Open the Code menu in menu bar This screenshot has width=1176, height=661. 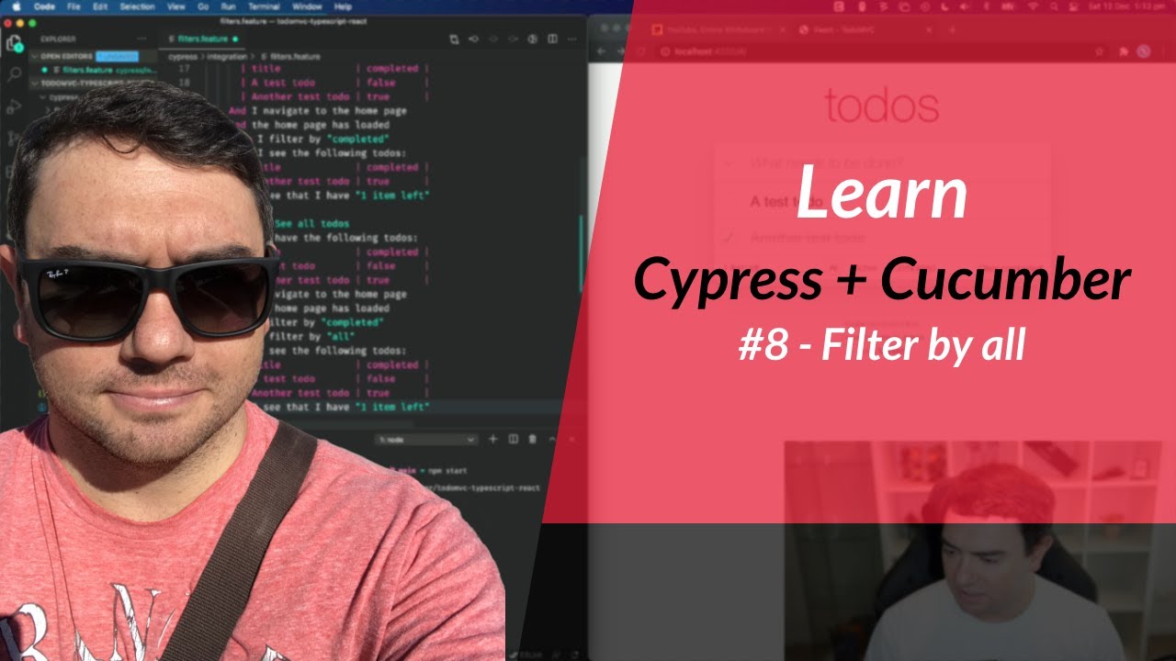tap(44, 6)
